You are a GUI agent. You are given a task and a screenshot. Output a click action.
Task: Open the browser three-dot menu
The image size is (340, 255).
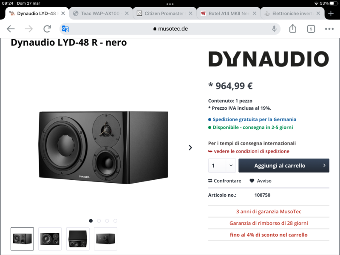point(329,29)
